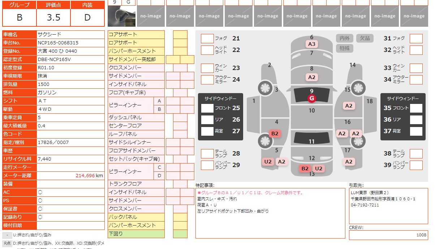Screen dimensions: 435x249
Task: Select the B2 marker beside number 4
Action: click(275, 134)
